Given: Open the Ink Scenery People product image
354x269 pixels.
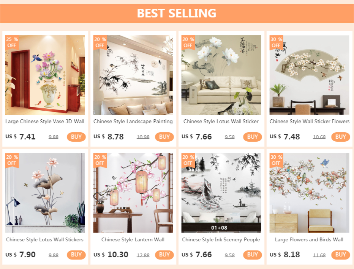Looking at the screenshot, I should tap(221, 193).
